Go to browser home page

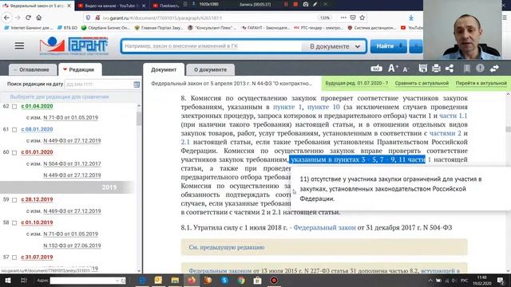39,18
